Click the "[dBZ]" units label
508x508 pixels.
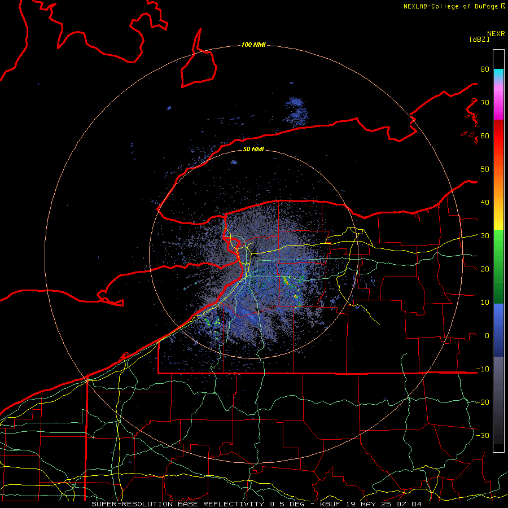pos(479,39)
